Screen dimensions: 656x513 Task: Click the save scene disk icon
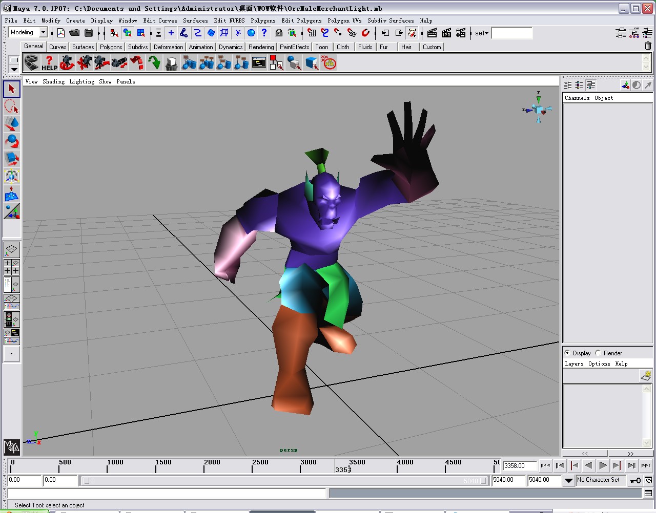89,33
